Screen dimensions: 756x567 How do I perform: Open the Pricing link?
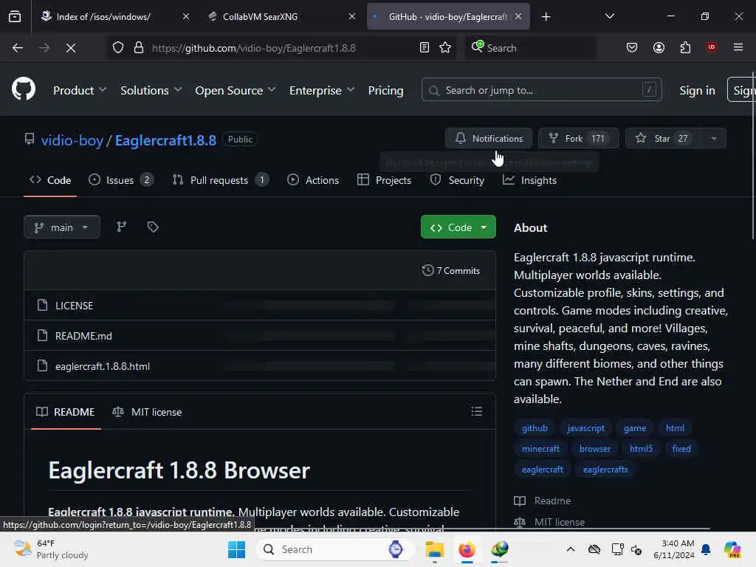click(x=385, y=90)
